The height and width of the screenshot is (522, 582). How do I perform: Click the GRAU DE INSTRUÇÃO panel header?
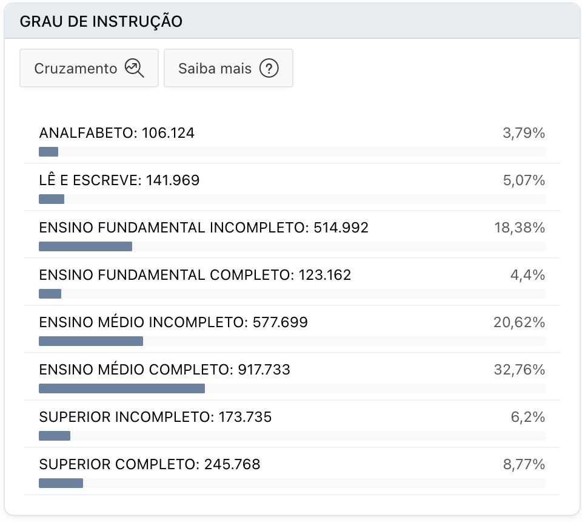292,21
